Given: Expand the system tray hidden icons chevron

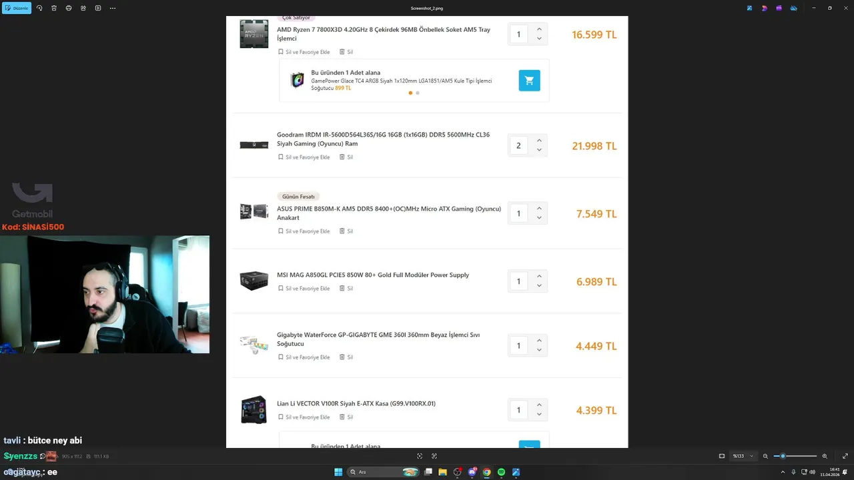Looking at the screenshot, I should coord(783,472).
